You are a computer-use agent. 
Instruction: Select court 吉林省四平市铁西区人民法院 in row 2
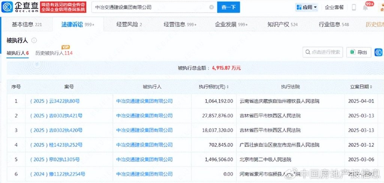270,116
